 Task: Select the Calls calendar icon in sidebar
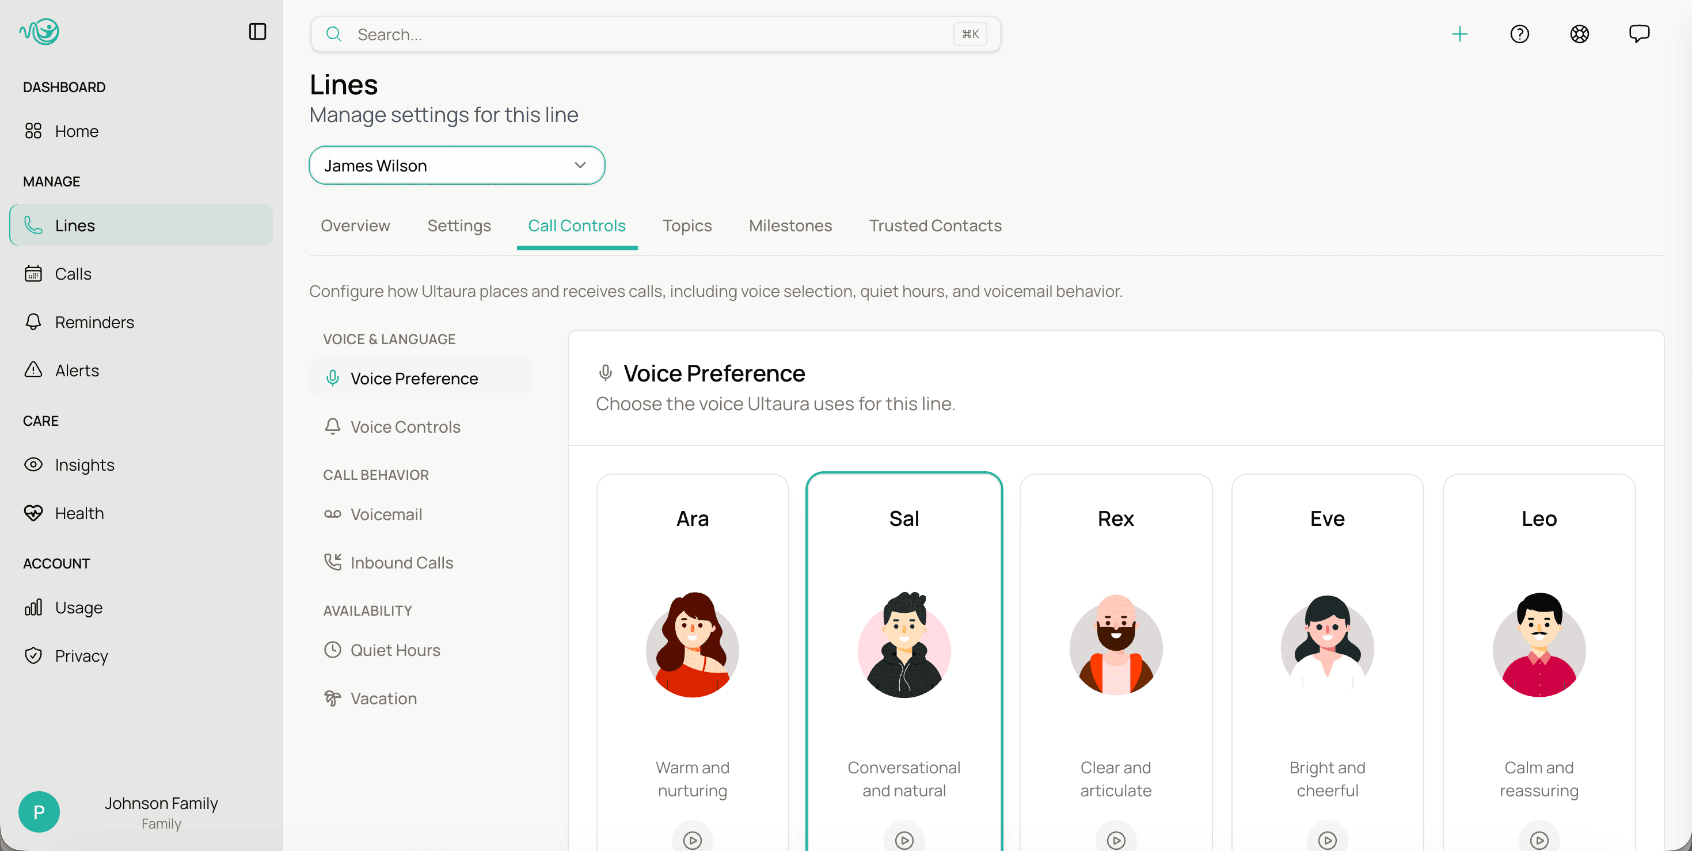coord(34,273)
